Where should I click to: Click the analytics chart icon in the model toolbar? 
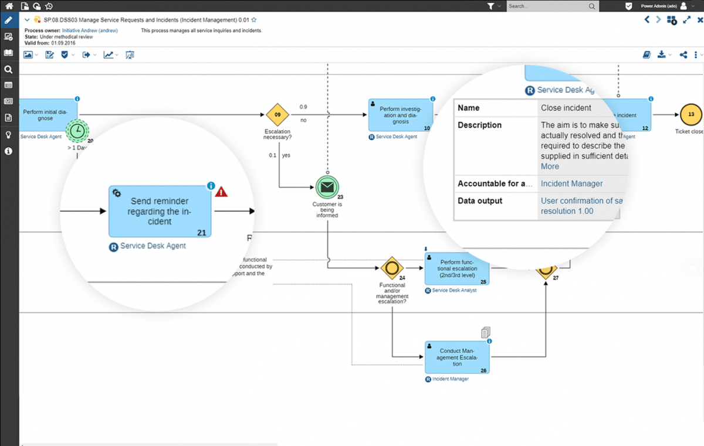(109, 55)
